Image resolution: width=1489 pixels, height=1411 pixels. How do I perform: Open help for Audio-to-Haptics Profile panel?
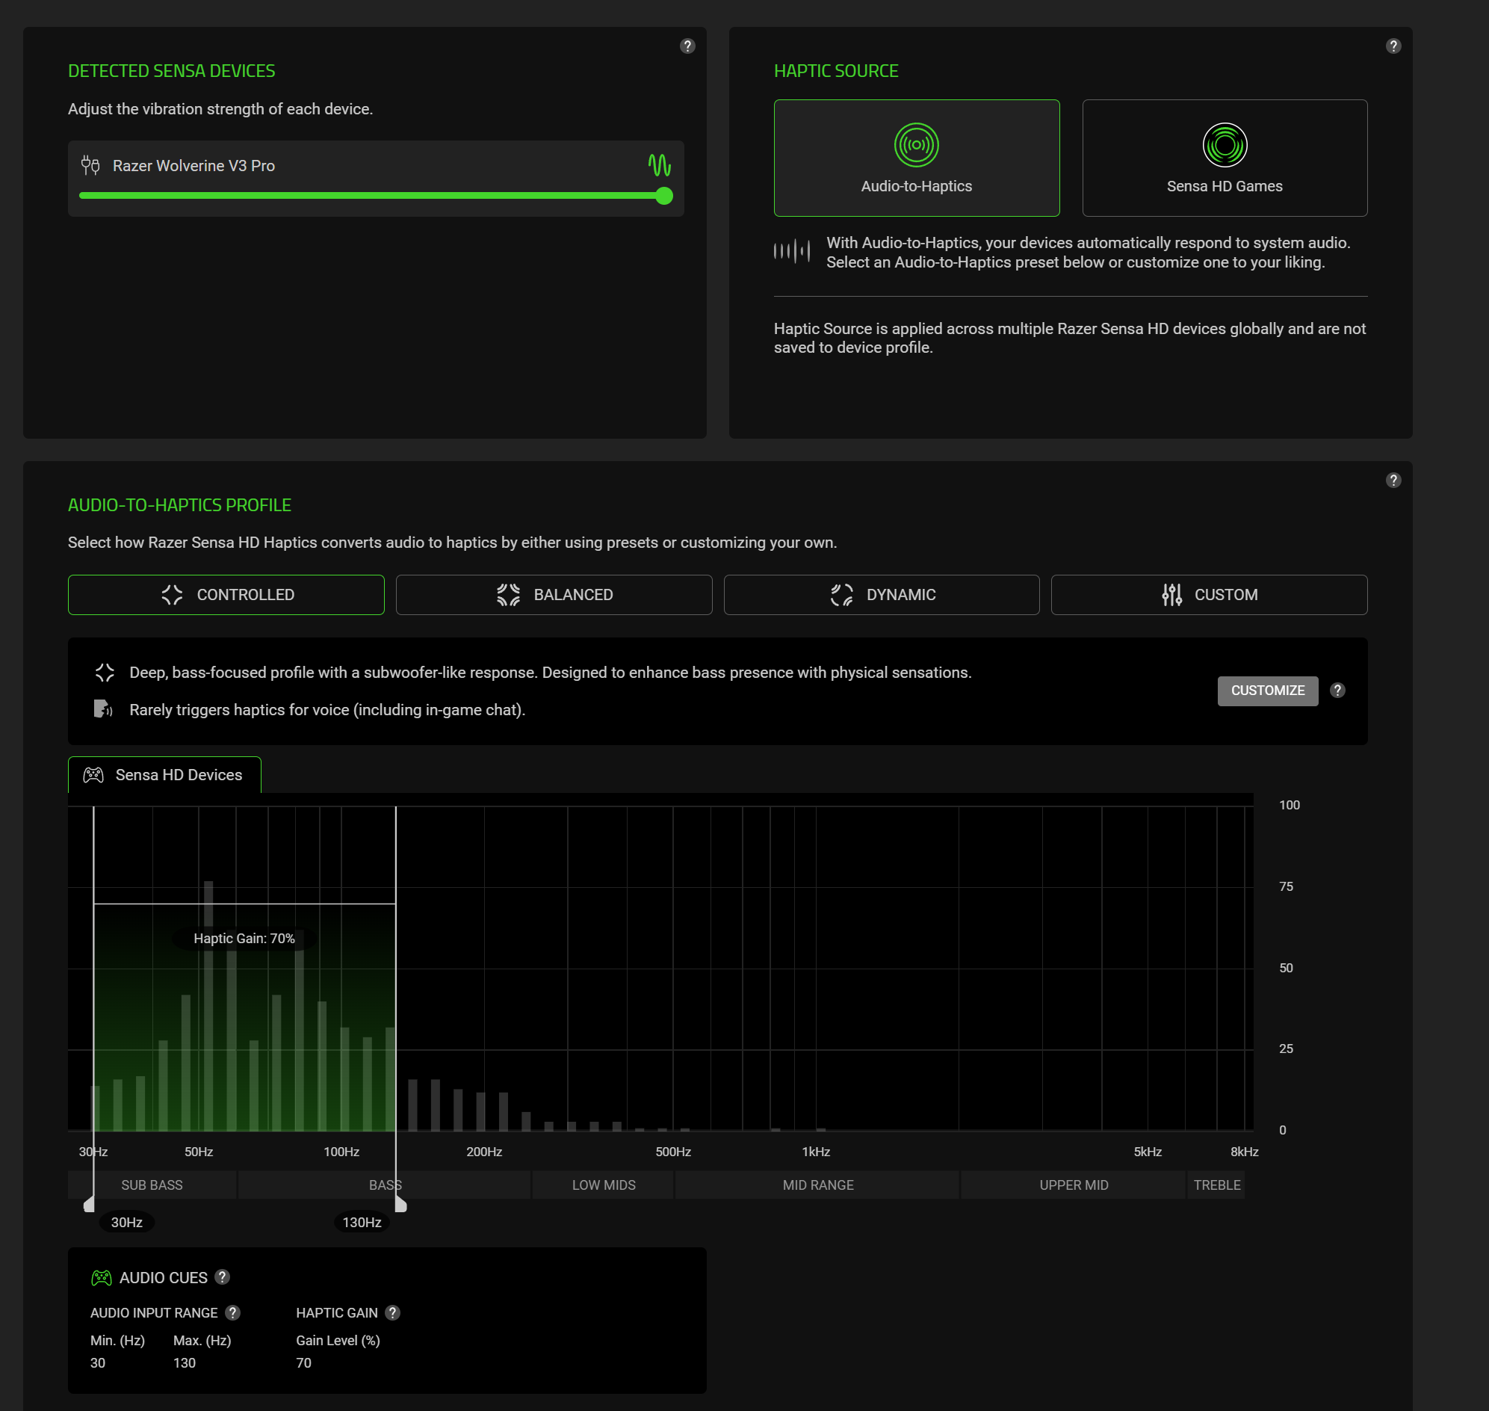point(1393,480)
